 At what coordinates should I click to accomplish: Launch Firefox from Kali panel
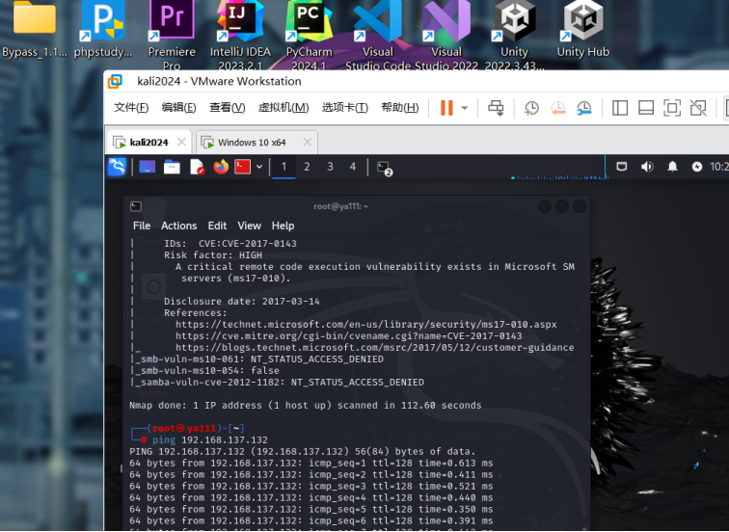pos(222,167)
